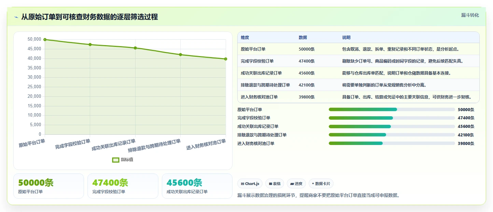Click the 50,000 y-axis label
This screenshot has width=493, height=212.
point(34,39)
